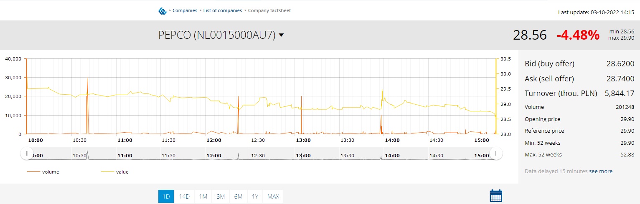Click the Volume value 201248
This screenshot has height=204, width=640.
point(625,107)
